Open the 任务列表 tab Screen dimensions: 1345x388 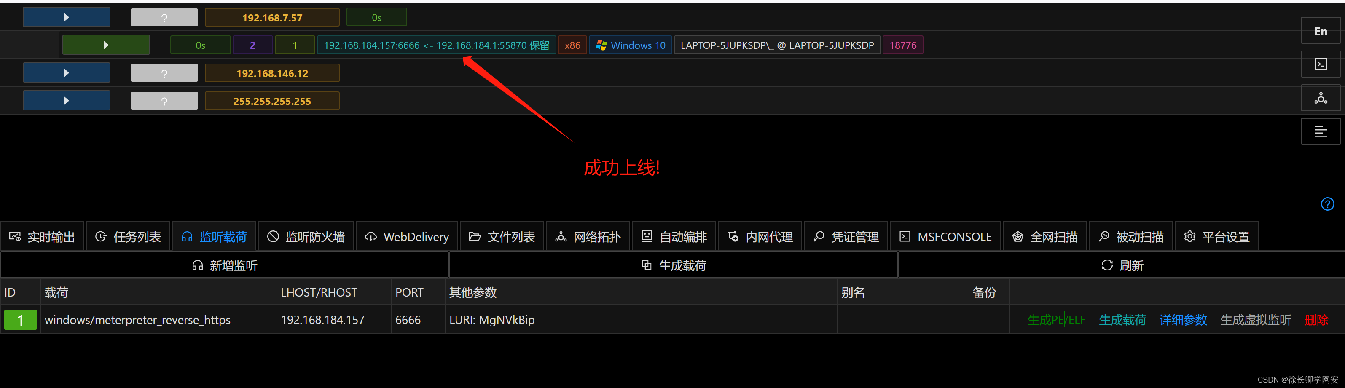(x=128, y=236)
